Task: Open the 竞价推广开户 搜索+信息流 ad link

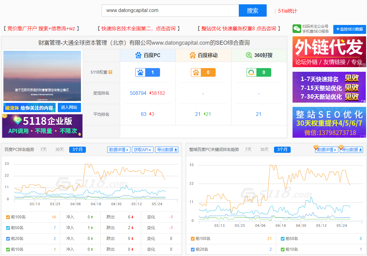Action: (41, 29)
